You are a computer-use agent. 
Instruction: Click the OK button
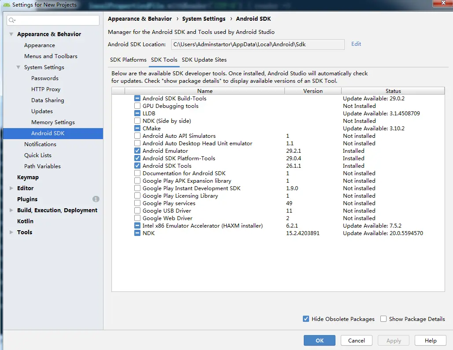(x=320, y=340)
